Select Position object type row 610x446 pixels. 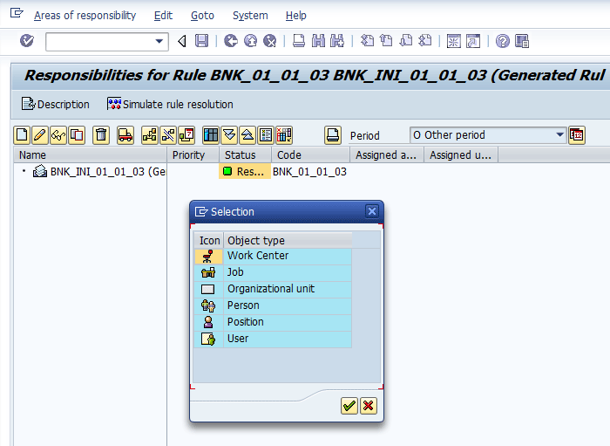point(273,322)
